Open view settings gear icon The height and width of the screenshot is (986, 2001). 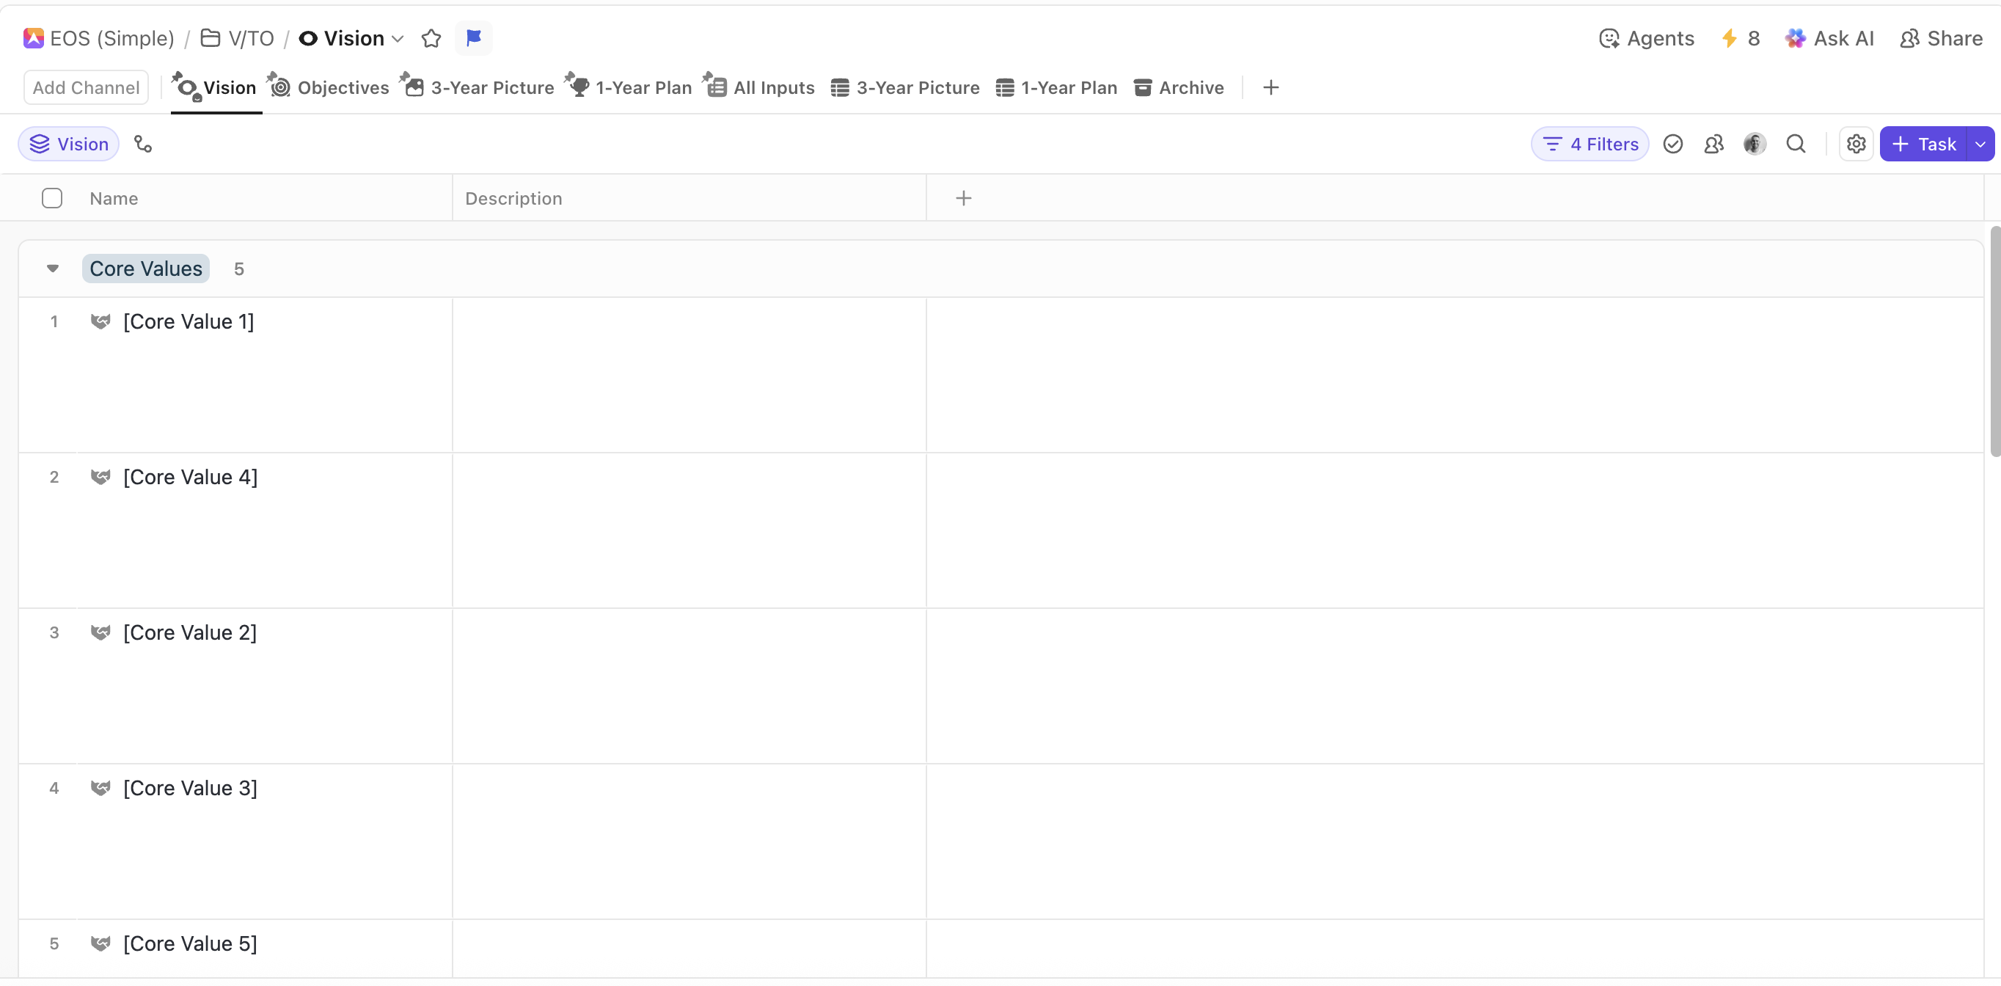coord(1856,144)
